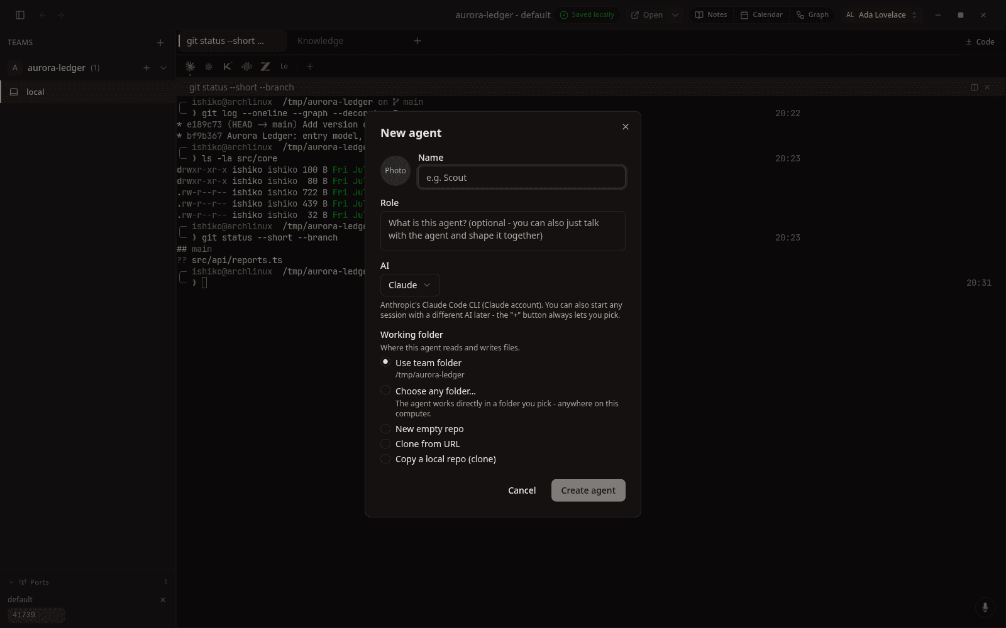Open Ada Lovelace account switcher
The width and height of the screenshot is (1006, 628).
click(x=882, y=15)
